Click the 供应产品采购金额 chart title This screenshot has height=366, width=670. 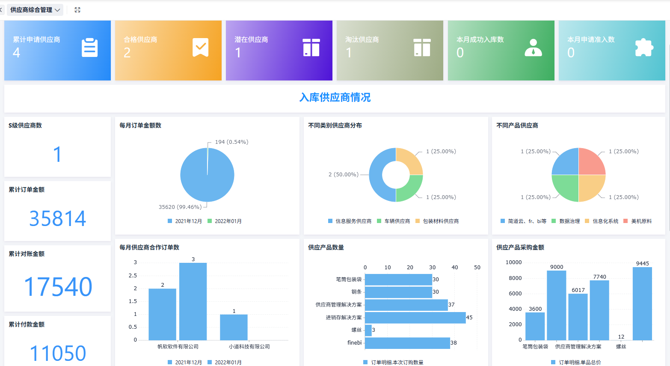520,247
